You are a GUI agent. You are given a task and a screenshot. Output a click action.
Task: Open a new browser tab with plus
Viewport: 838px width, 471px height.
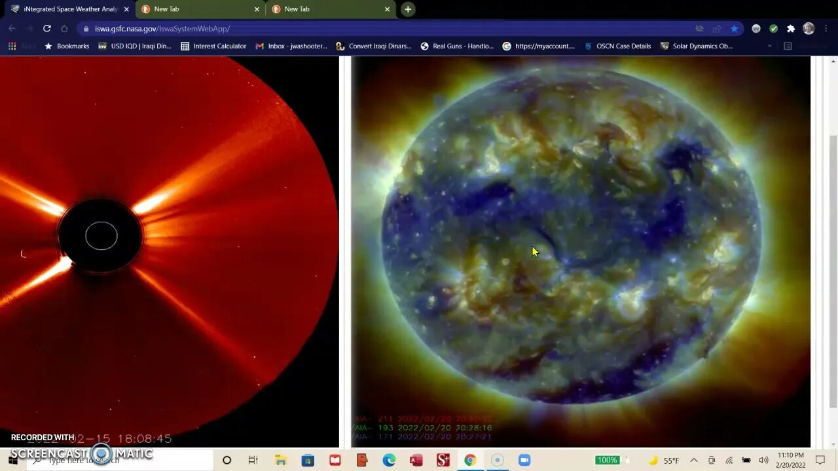[x=408, y=9]
